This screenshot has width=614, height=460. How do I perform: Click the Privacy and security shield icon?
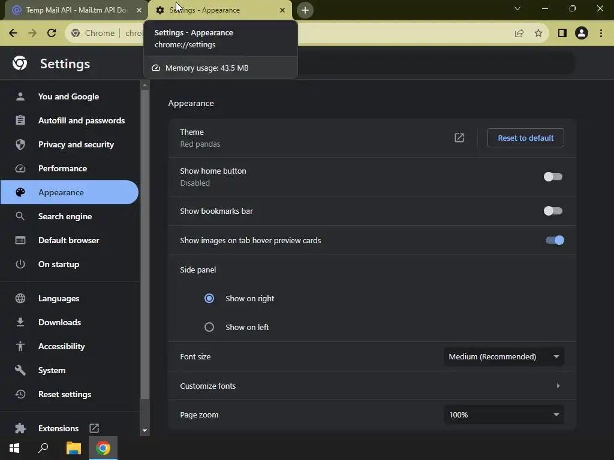[x=20, y=144]
